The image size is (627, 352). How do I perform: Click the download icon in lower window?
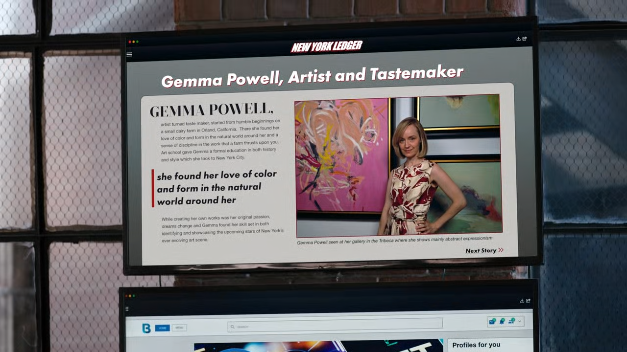pos(522,301)
